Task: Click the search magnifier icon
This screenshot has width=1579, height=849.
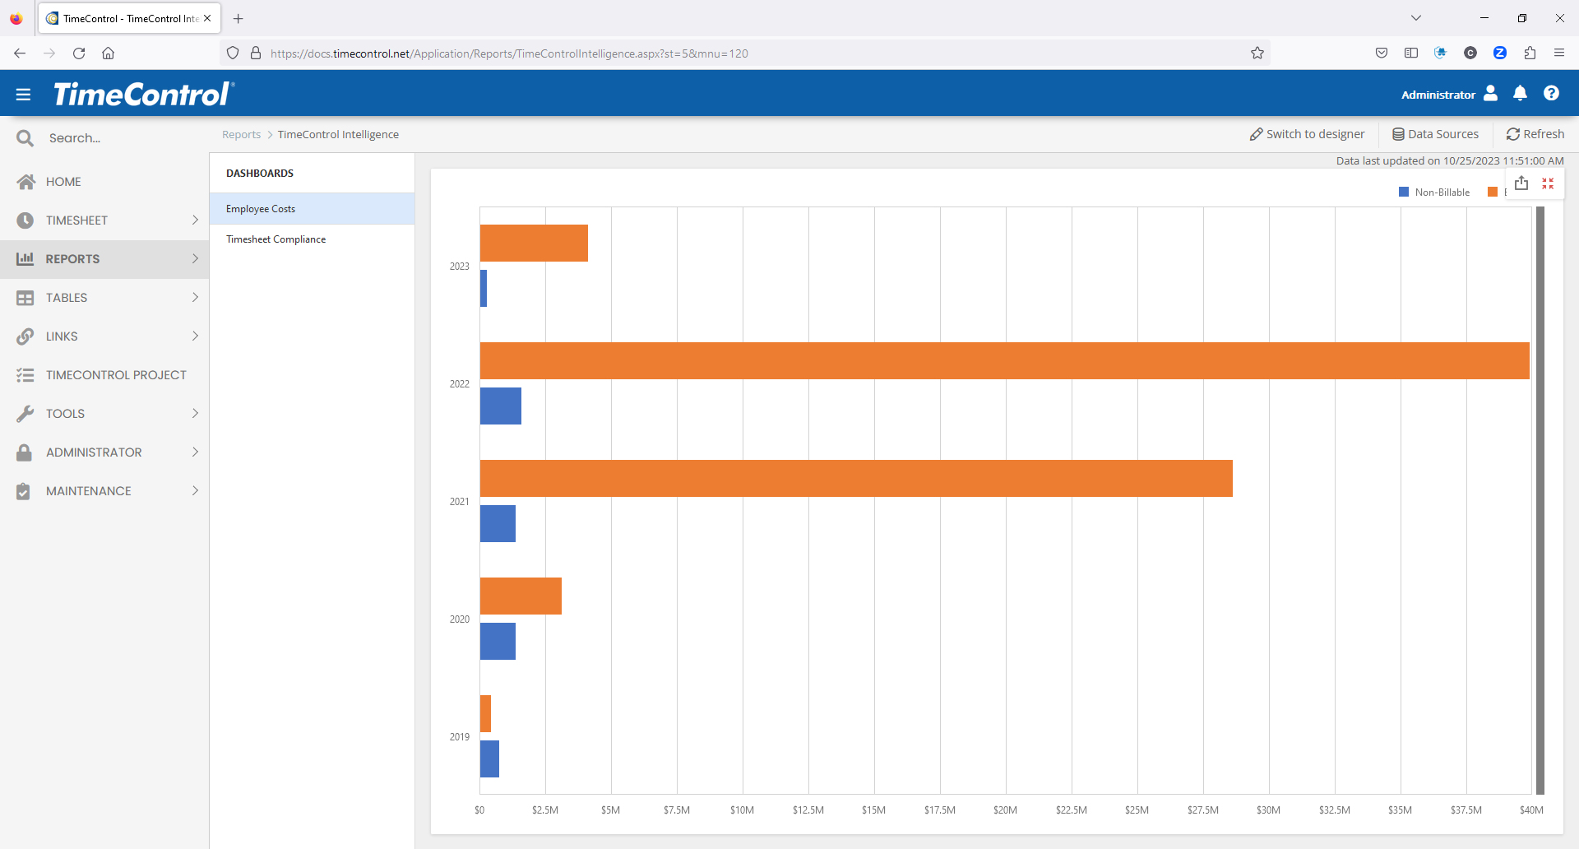Action: 25,138
